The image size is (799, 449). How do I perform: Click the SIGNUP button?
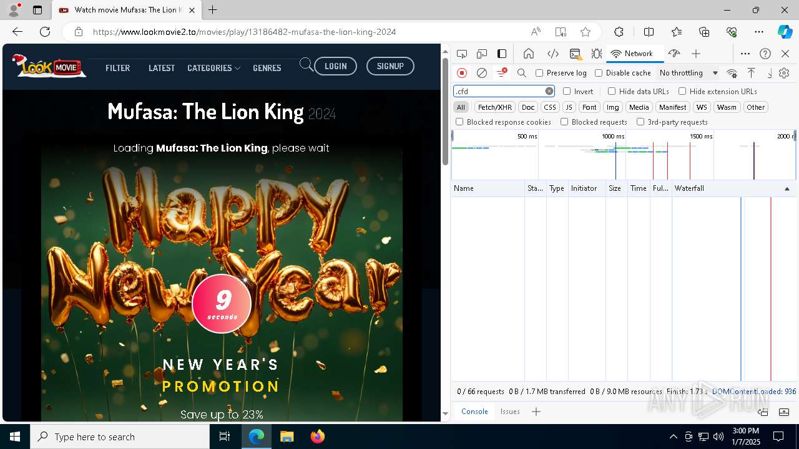click(390, 66)
